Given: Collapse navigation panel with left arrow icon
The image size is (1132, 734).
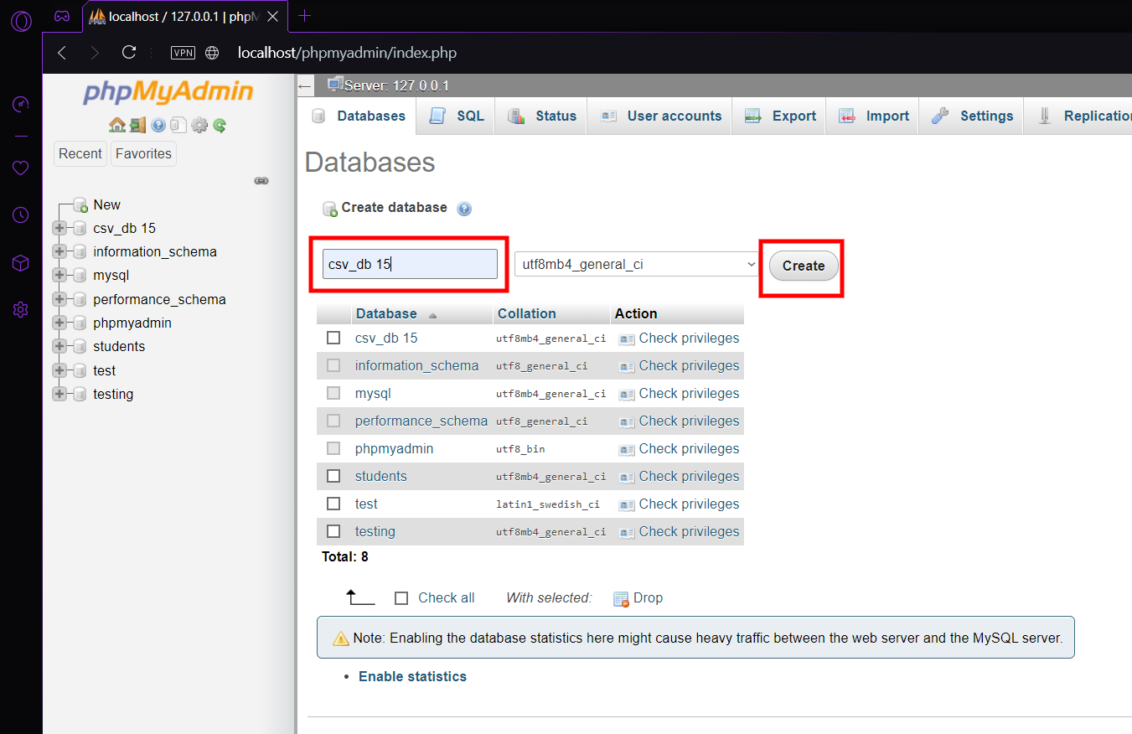Looking at the screenshot, I should pyautogui.click(x=305, y=86).
